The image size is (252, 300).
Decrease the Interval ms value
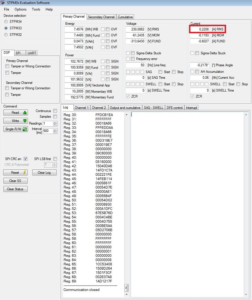(x=55, y=132)
